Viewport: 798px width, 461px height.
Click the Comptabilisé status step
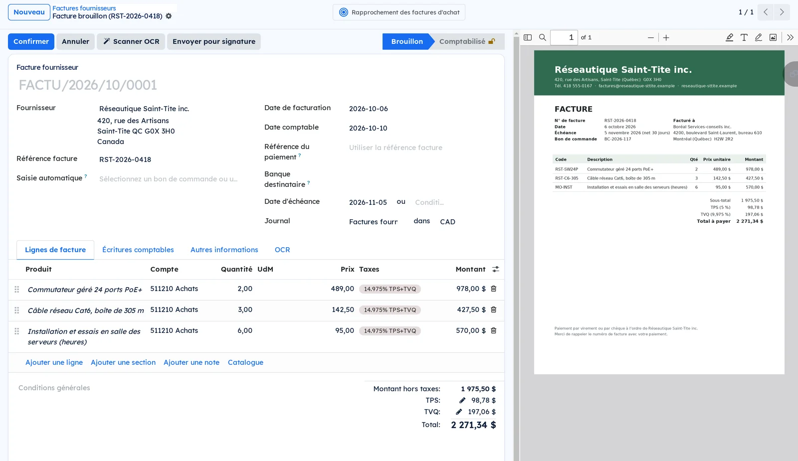click(x=467, y=41)
